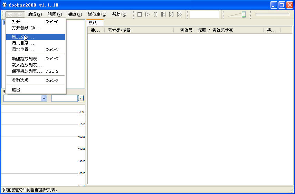Switch to the 默认 playlist tab
The width and height of the screenshot is (295, 194).
[93, 23]
